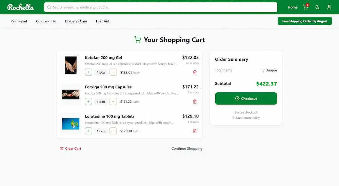Delete Ketofan 200 mg Gel from cart
339x186 pixels.
(195, 72)
